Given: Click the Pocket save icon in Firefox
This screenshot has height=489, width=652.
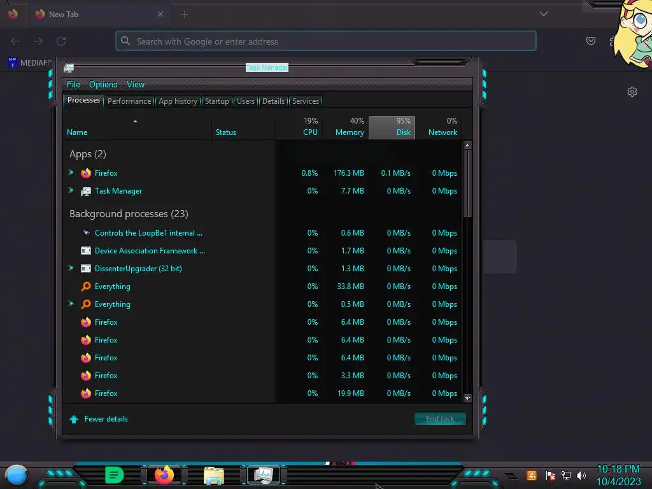Looking at the screenshot, I should tap(590, 41).
